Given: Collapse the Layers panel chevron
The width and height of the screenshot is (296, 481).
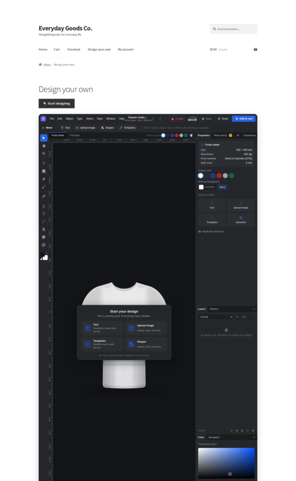Looking at the screenshot, I should (x=254, y=309).
